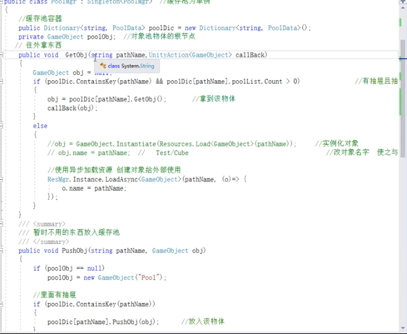Click the closing </summary> tag
This screenshot has width=407, height=334.
pos(51,241)
